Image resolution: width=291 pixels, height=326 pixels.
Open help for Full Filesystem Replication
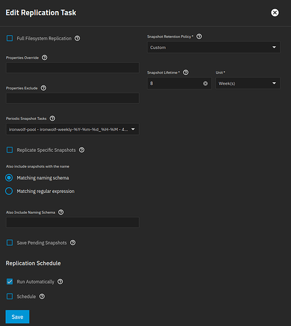tap(77, 38)
